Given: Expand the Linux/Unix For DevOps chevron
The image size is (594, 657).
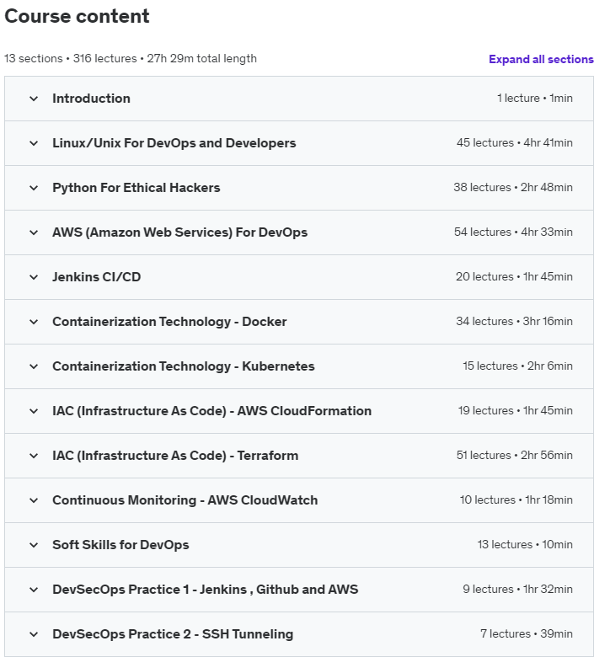Looking at the screenshot, I should 34,143.
